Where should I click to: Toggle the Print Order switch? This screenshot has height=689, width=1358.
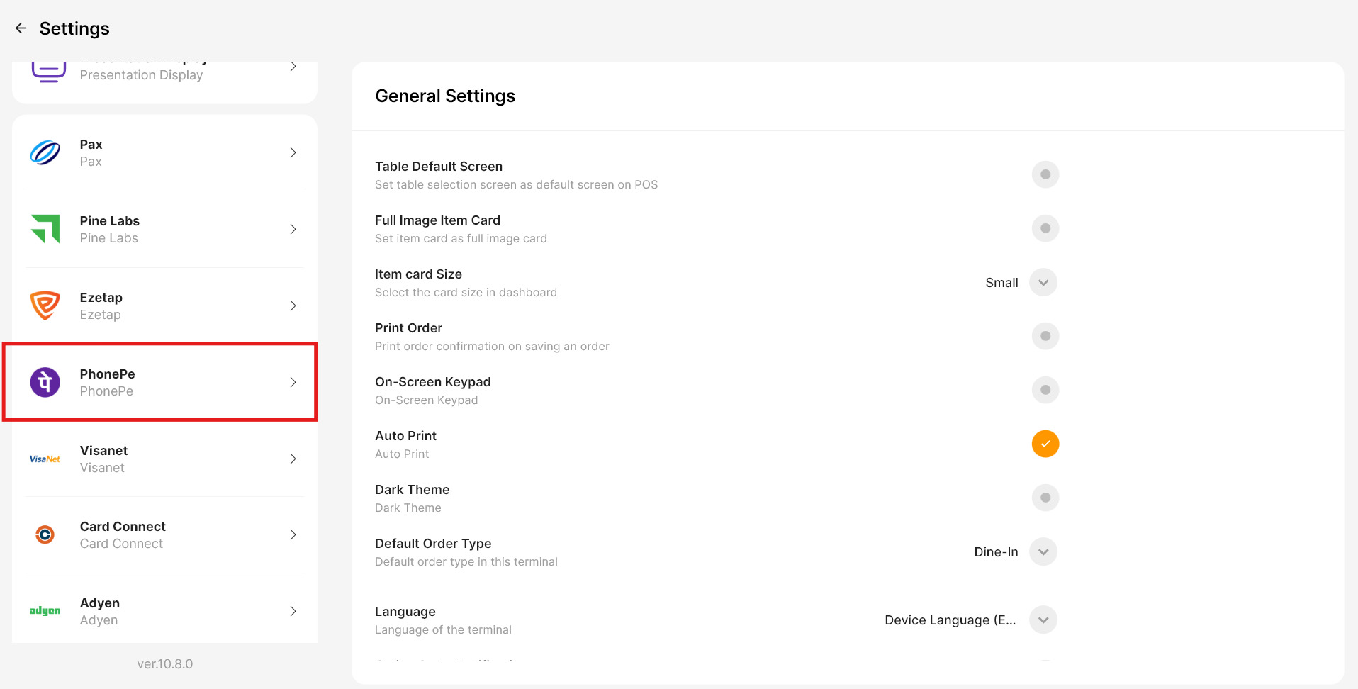pyautogui.click(x=1045, y=336)
